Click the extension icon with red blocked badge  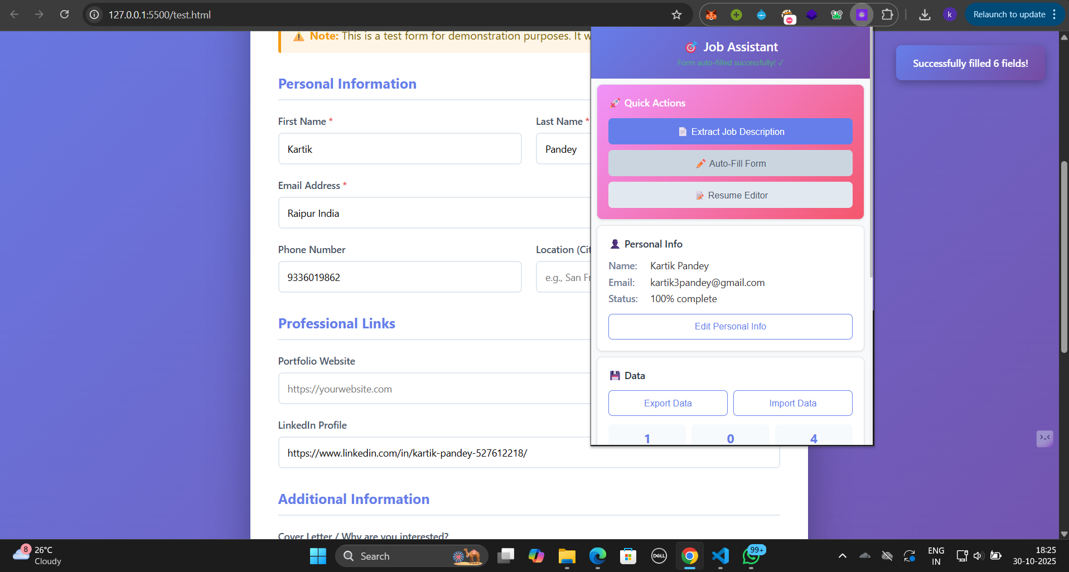[x=787, y=16]
